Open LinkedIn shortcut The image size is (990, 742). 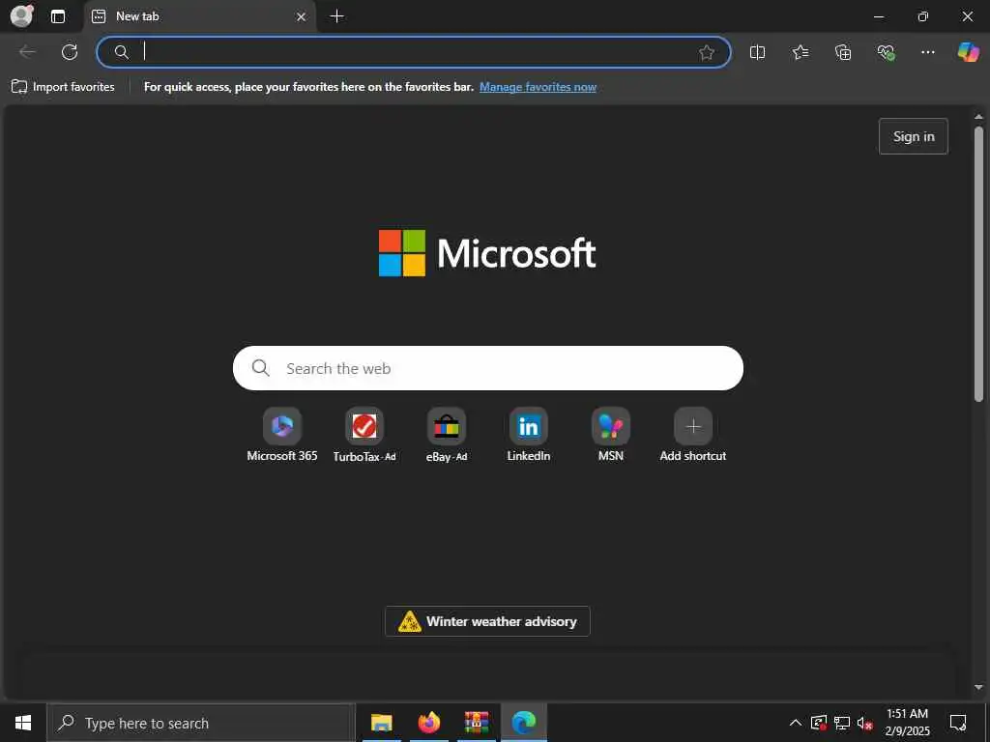[x=529, y=435]
